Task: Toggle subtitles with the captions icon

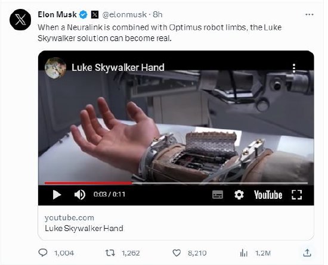Action: pyautogui.click(x=218, y=195)
